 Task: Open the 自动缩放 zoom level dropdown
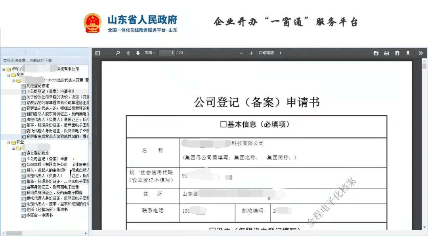[x=269, y=53]
